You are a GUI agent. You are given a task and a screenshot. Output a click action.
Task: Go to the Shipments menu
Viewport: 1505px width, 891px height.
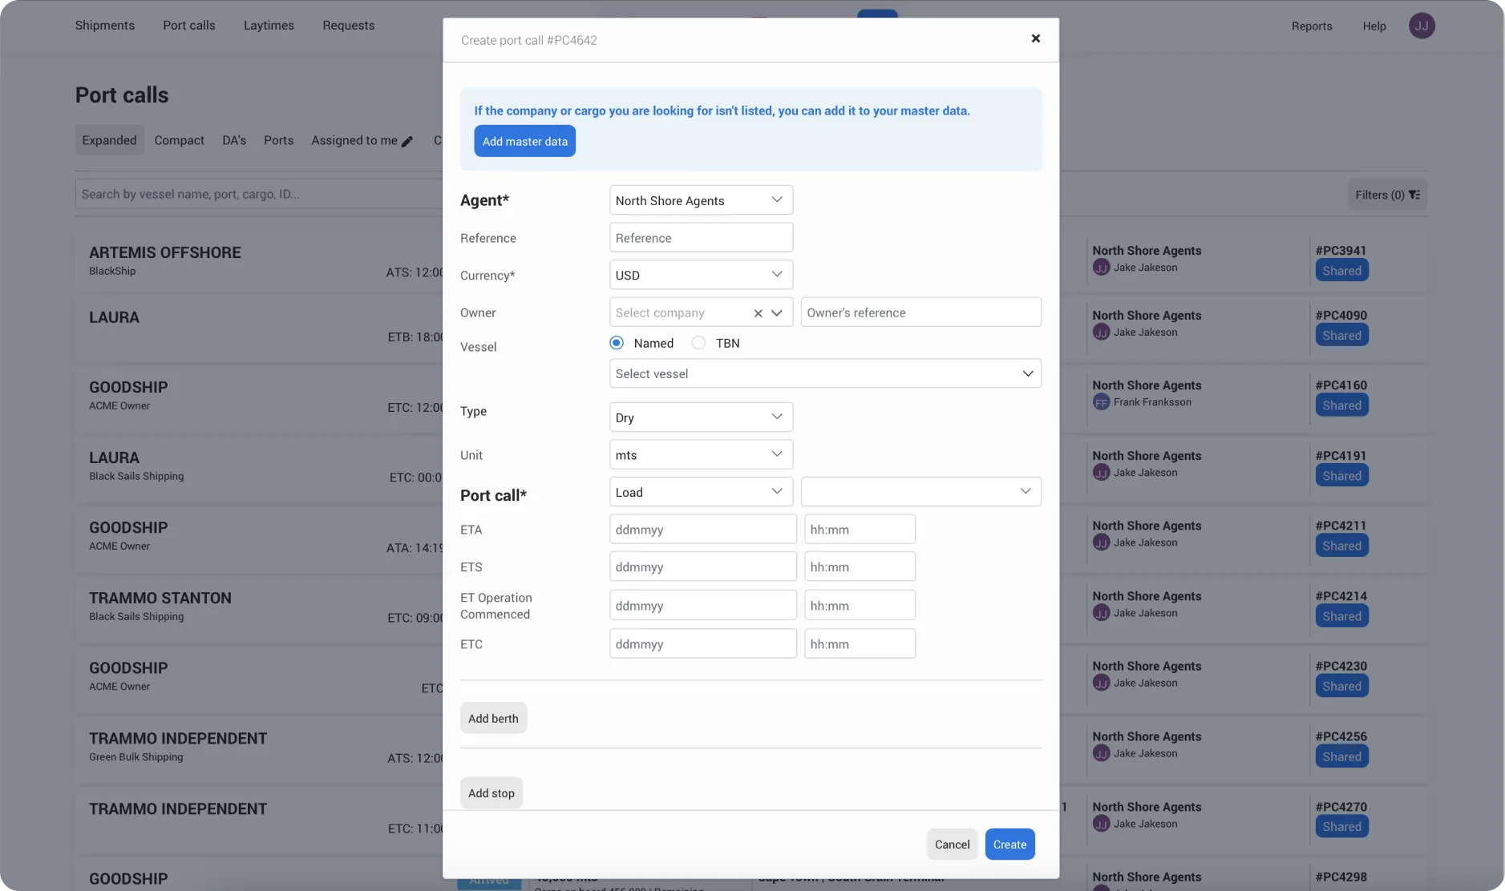point(105,26)
